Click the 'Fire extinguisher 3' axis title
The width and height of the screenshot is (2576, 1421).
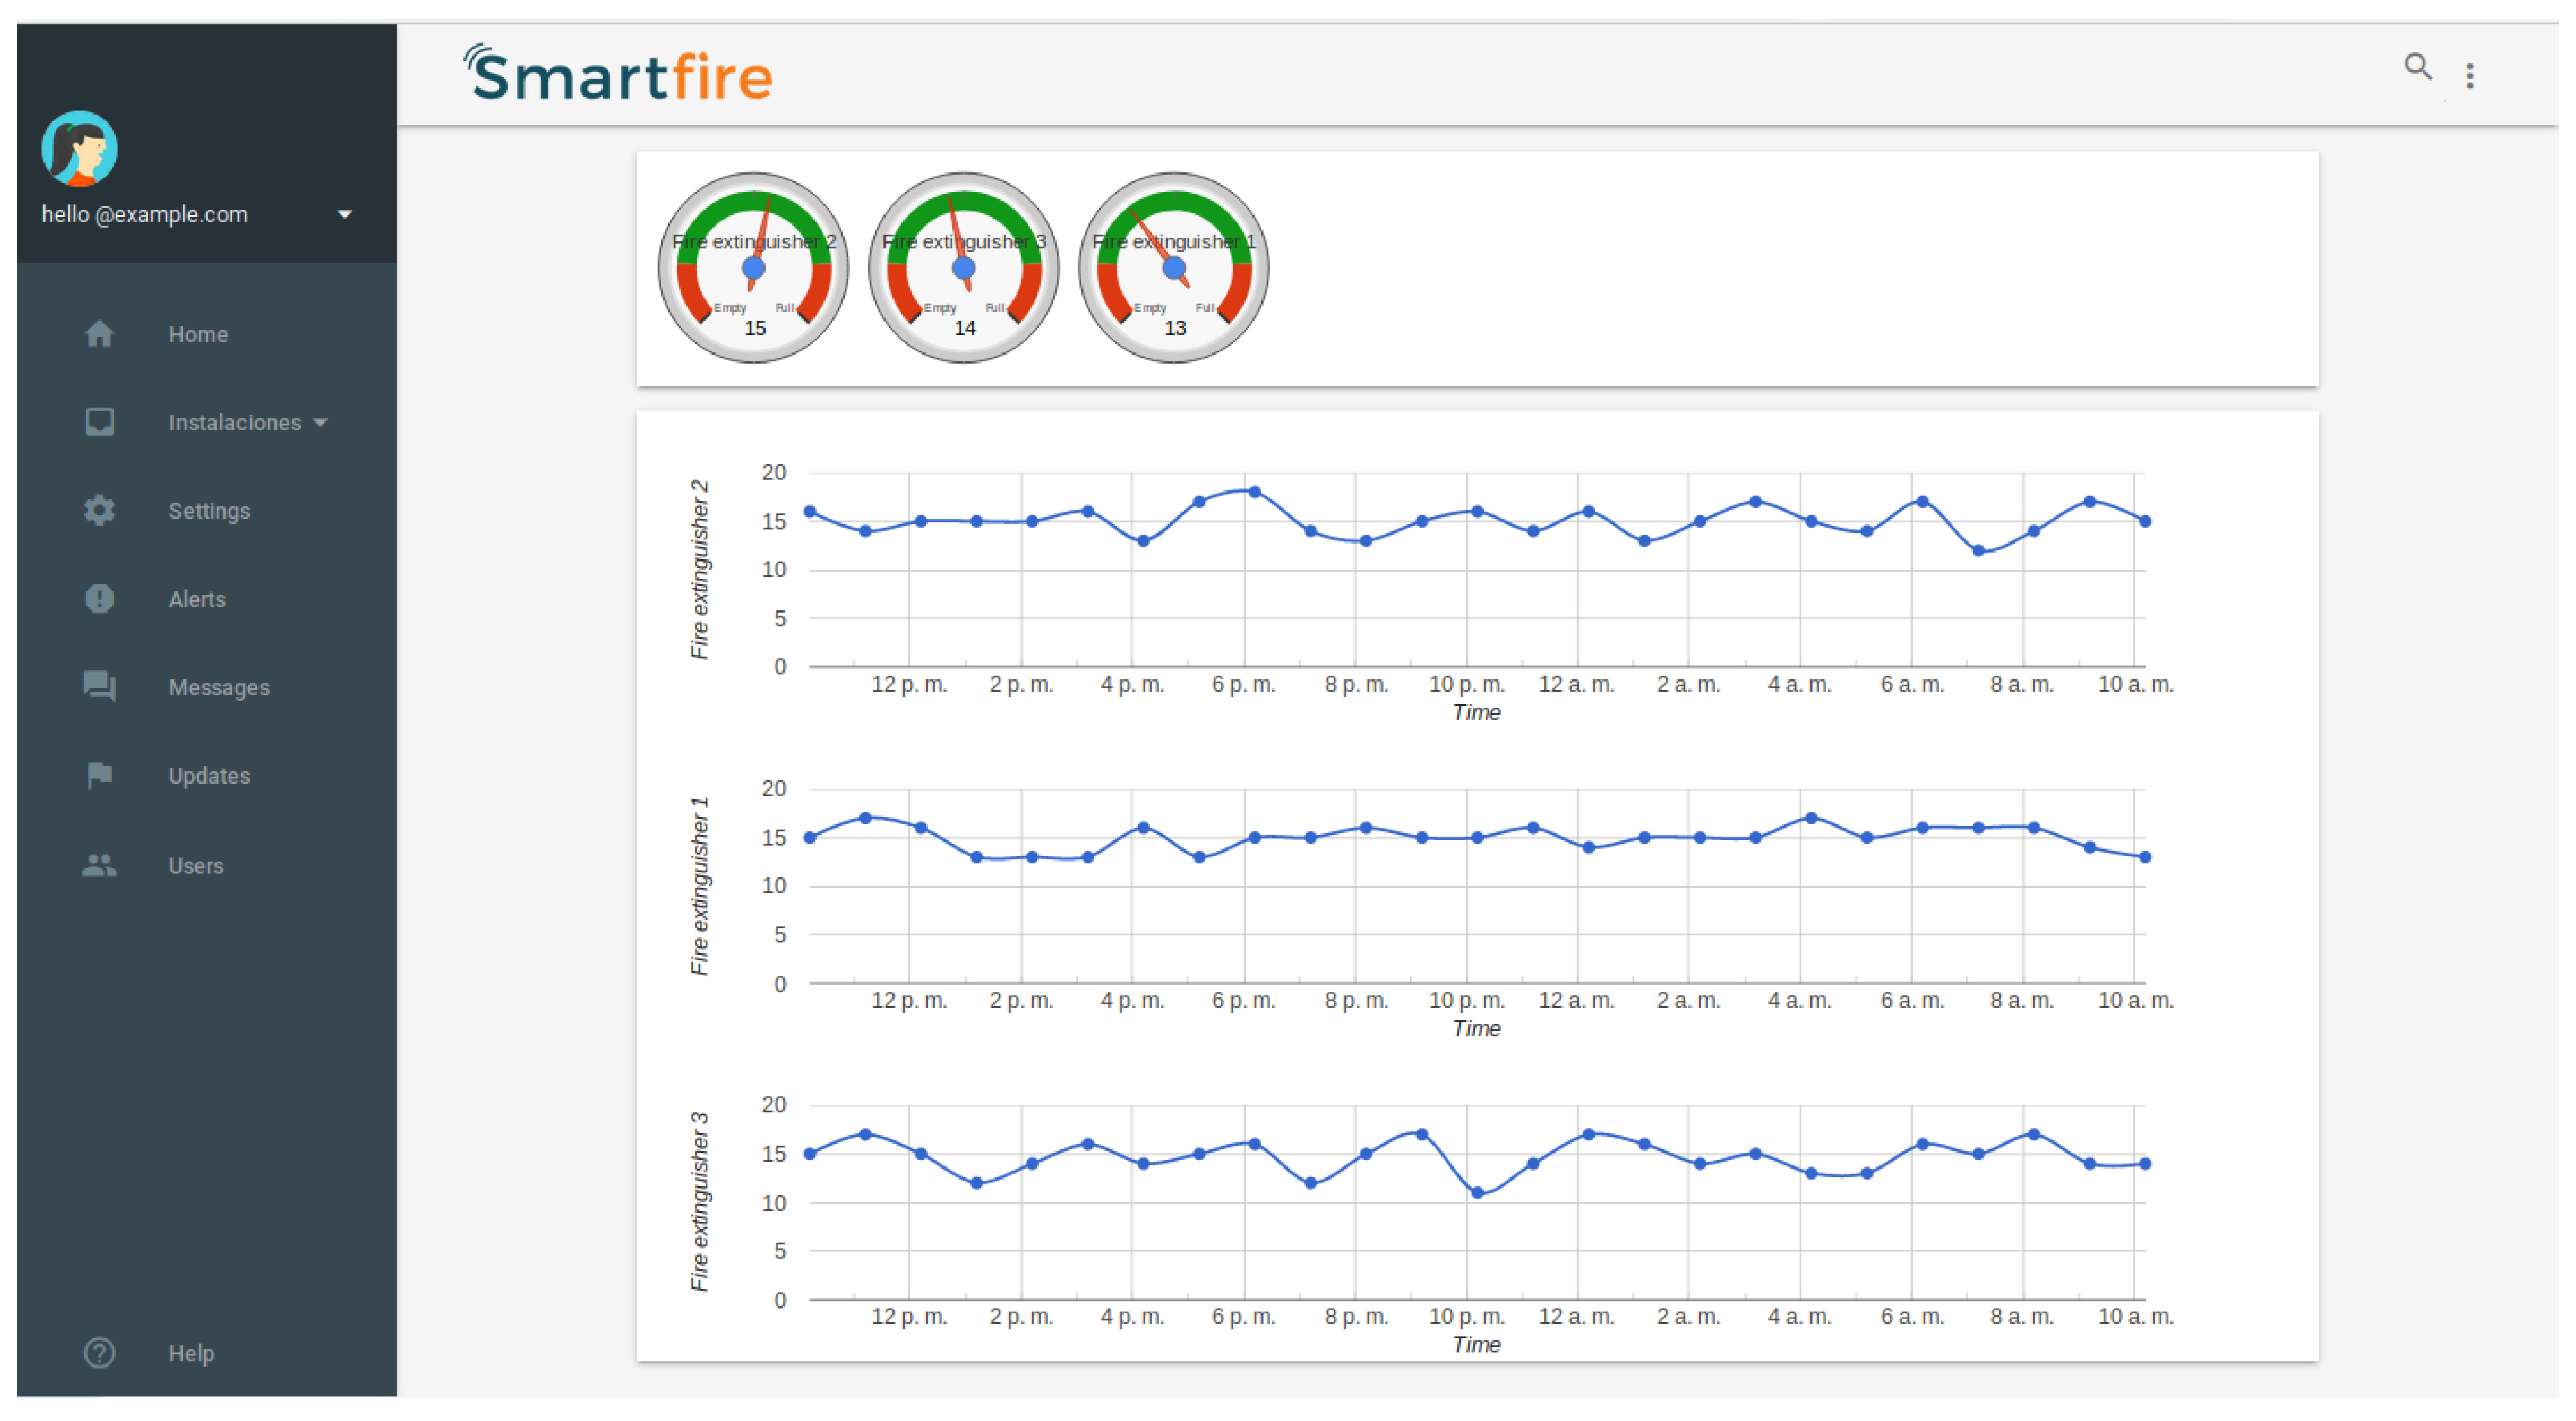click(x=700, y=1203)
